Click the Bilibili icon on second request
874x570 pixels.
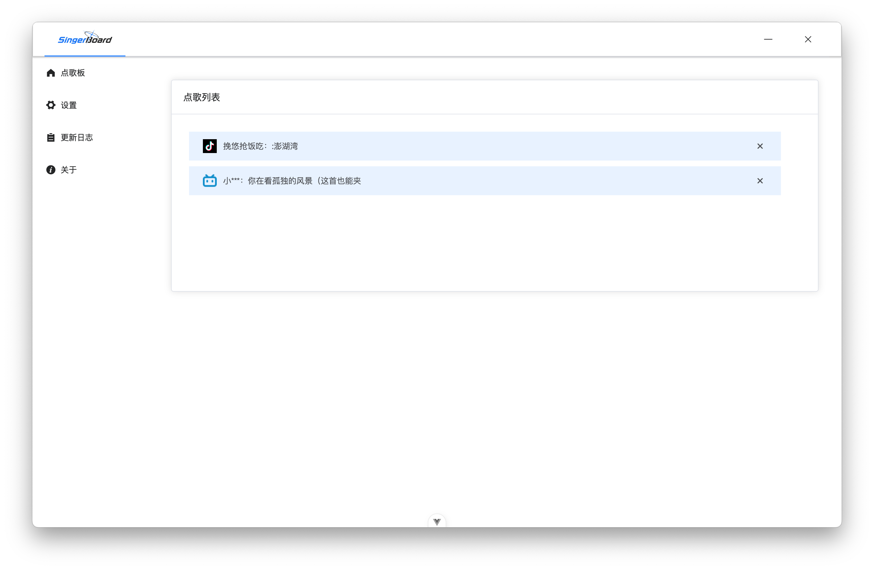[210, 180]
